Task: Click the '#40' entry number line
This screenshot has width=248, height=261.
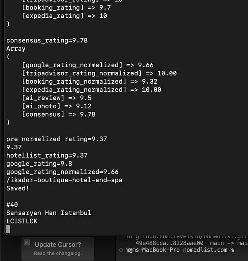Action: pyautogui.click(x=12, y=205)
